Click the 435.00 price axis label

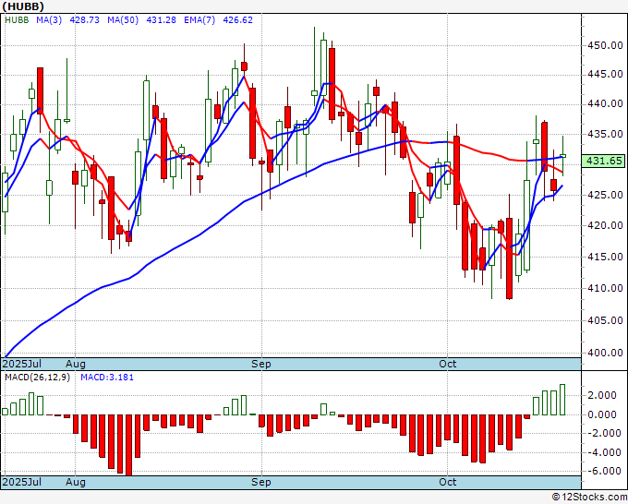[605, 134]
